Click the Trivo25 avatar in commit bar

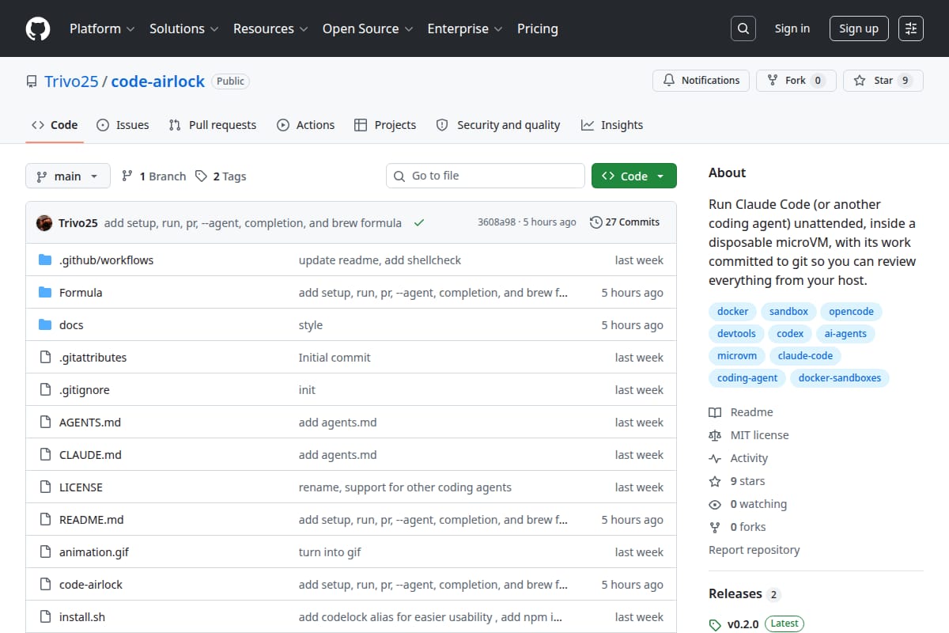click(x=44, y=223)
